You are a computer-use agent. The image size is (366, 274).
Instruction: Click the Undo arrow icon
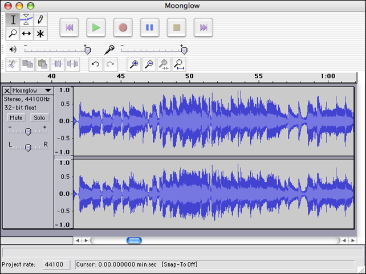pos(95,64)
